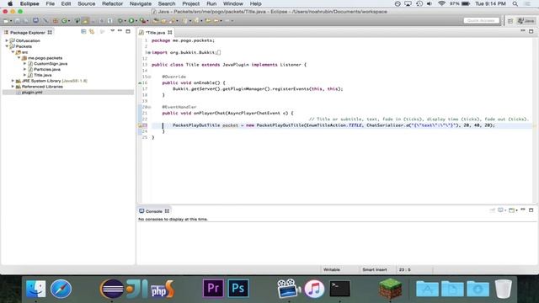
Task: Open dropdown arrow next to New icon
Action: coord(11,21)
